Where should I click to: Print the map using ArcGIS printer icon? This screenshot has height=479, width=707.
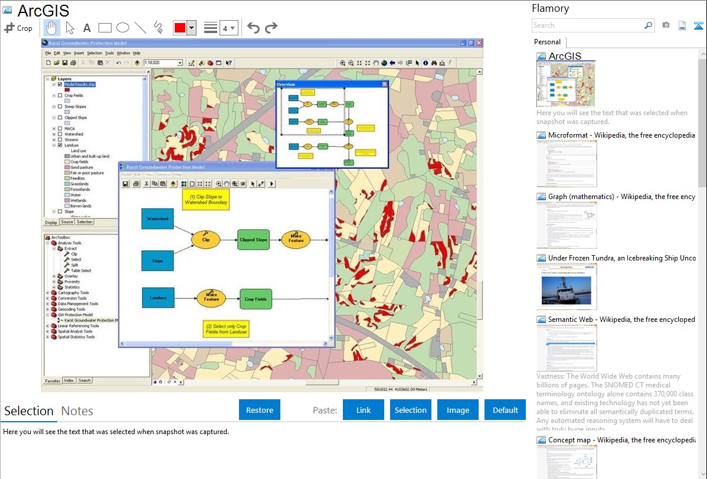tap(73, 63)
